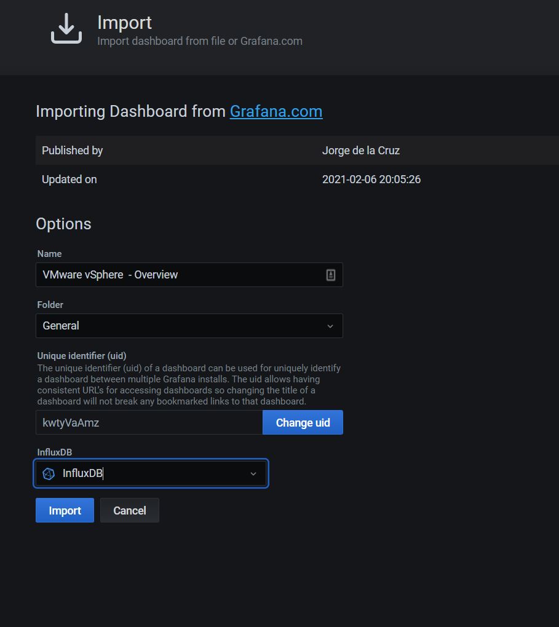Click the Jorge de la Cruz publisher value
The height and width of the screenshot is (627, 559).
click(361, 151)
